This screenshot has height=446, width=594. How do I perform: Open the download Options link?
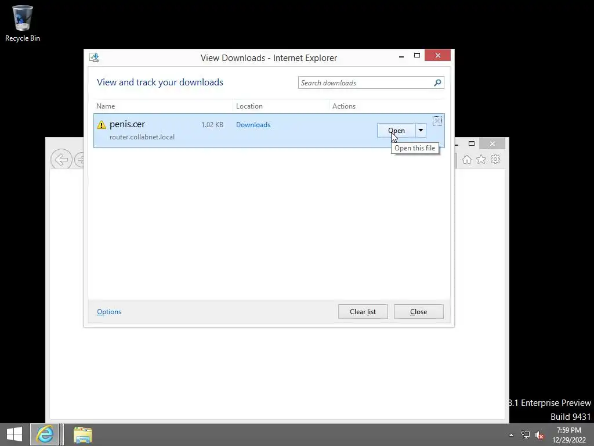click(x=109, y=312)
